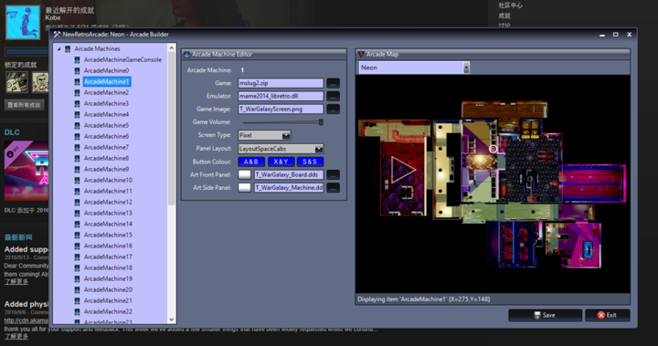This screenshot has width=658, height=346.
Task: Click the browse button next to Game field
Action: coord(334,83)
